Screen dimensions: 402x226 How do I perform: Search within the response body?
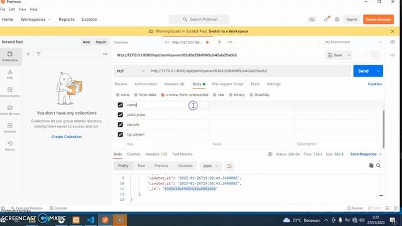coord(378,166)
